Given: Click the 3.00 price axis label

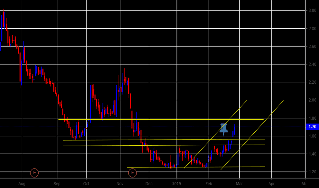Looking at the screenshot, I should 312,10.
